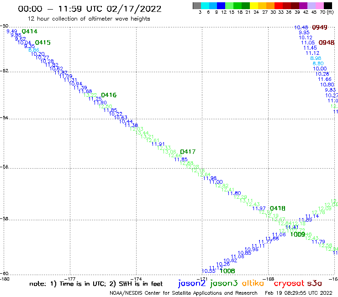Click the note about UTC and feet
The width and height of the screenshot is (338, 297).
pos(96,284)
